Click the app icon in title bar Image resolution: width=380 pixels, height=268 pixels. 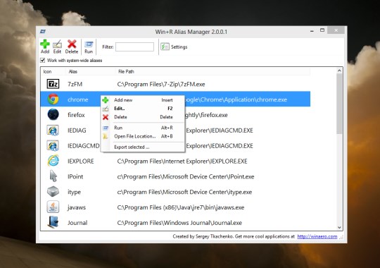point(43,31)
